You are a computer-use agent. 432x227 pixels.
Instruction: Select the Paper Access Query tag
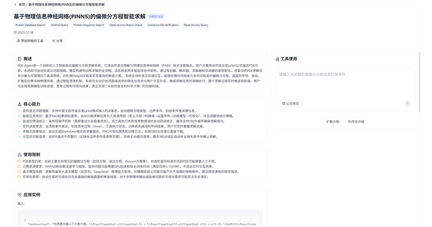point(195,25)
